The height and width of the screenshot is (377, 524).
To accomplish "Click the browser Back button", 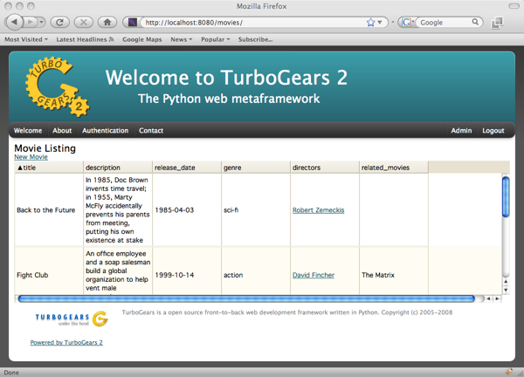I will (16, 22).
